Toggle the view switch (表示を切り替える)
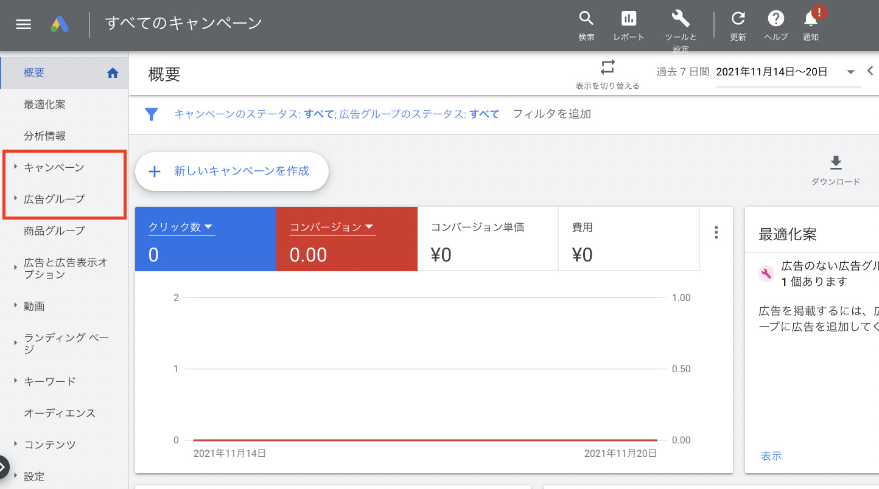Screen dimensions: 879x489 [x=608, y=67]
